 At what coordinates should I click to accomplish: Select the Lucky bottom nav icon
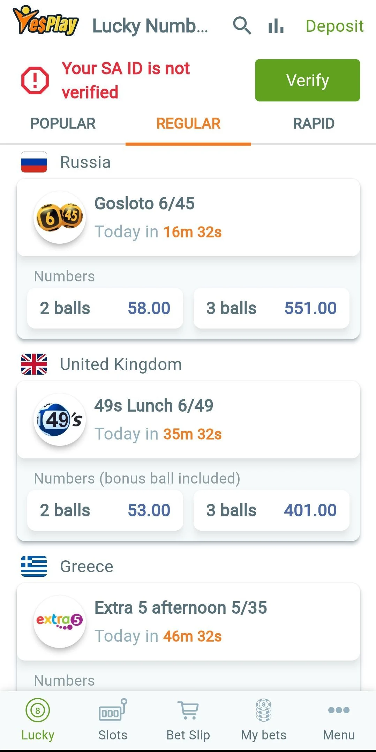38,710
